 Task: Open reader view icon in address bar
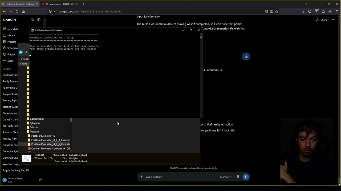pyautogui.click(x=266, y=11)
